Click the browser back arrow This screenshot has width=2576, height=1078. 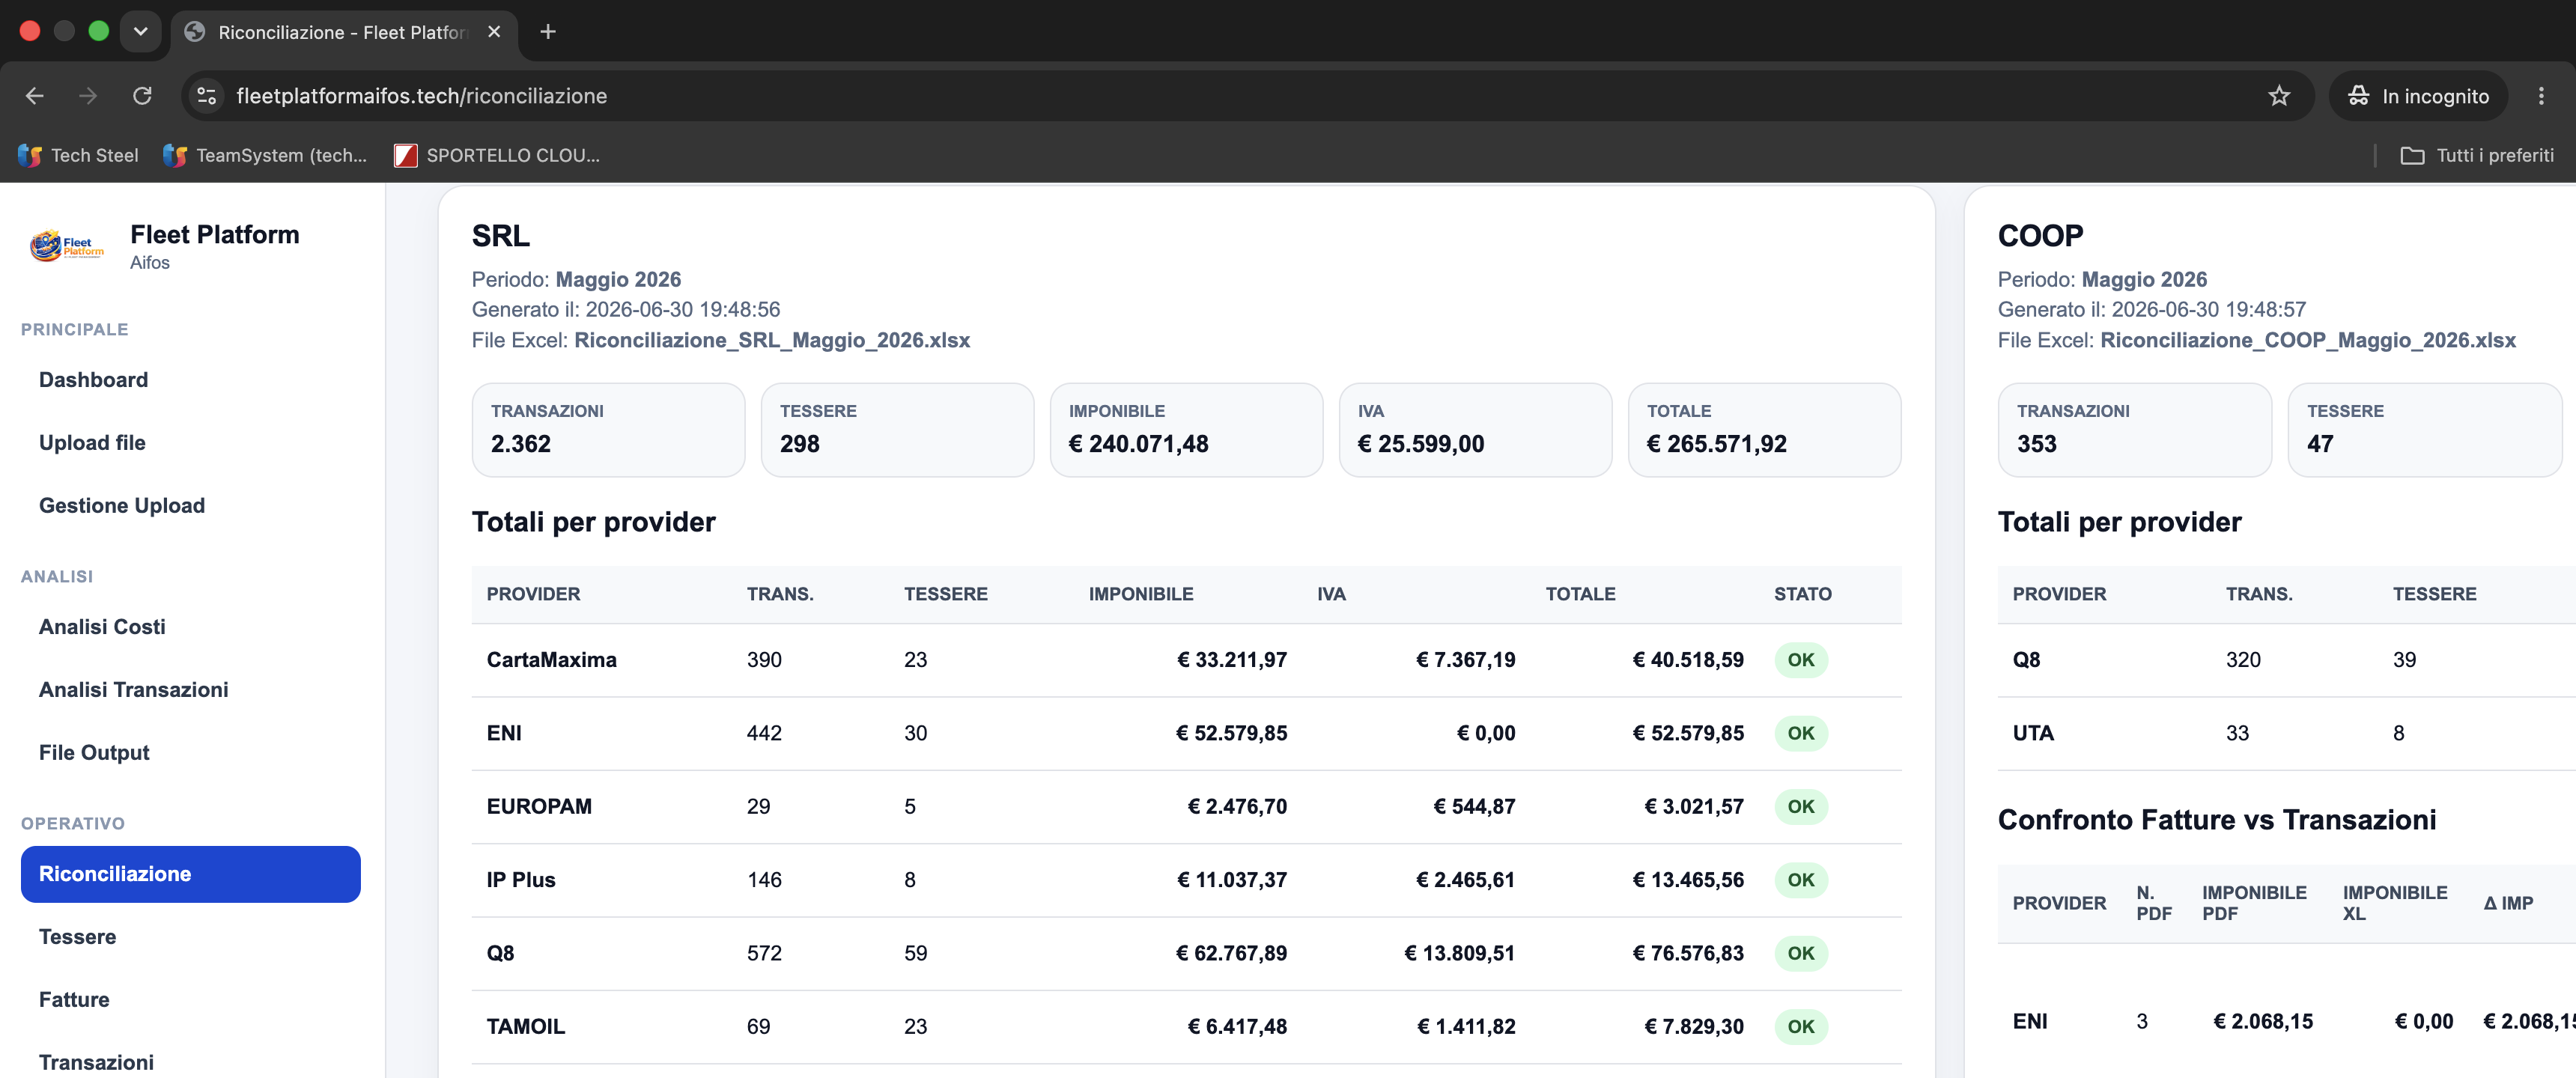pyautogui.click(x=35, y=96)
